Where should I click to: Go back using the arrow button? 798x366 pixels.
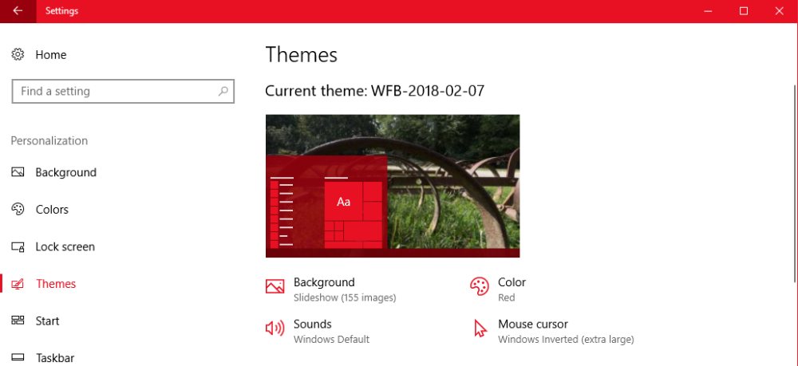[x=18, y=11]
